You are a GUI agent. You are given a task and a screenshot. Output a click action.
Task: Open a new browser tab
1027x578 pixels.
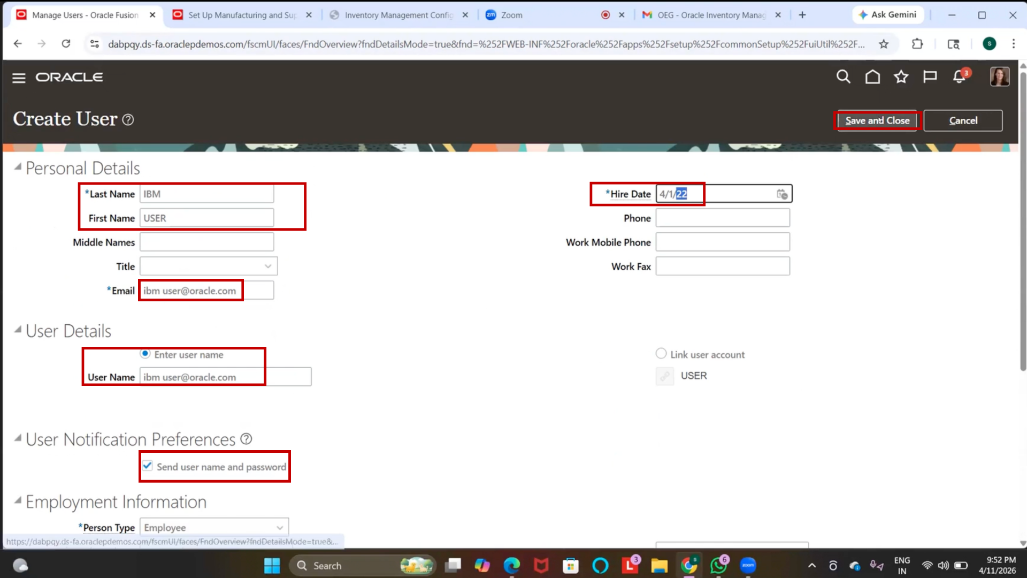click(x=802, y=15)
